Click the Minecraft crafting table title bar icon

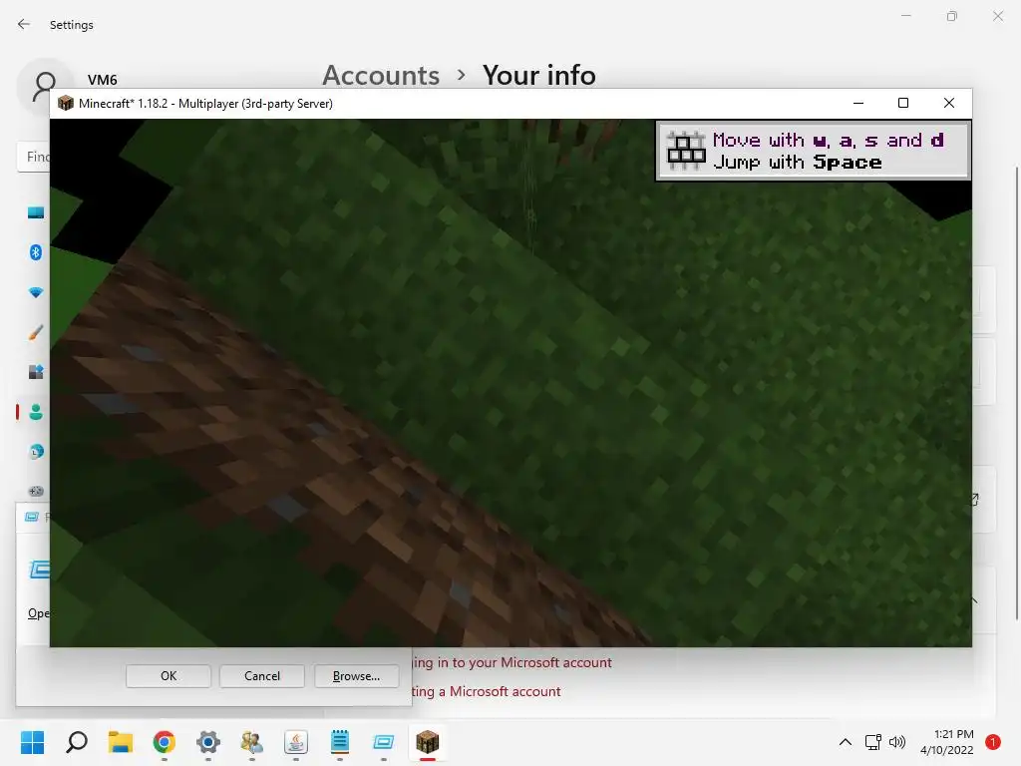(65, 103)
